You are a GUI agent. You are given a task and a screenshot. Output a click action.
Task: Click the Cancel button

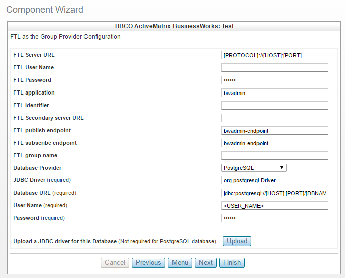click(115, 262)
